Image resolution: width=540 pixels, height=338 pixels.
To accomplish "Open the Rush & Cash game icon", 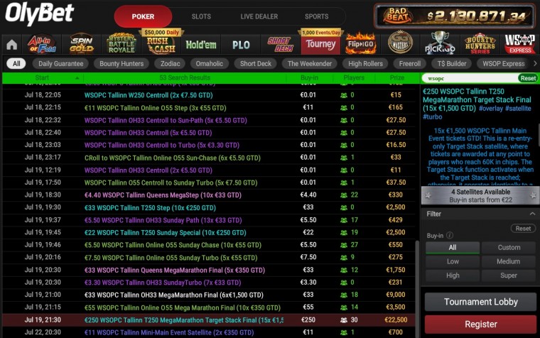I will point(161,45).
